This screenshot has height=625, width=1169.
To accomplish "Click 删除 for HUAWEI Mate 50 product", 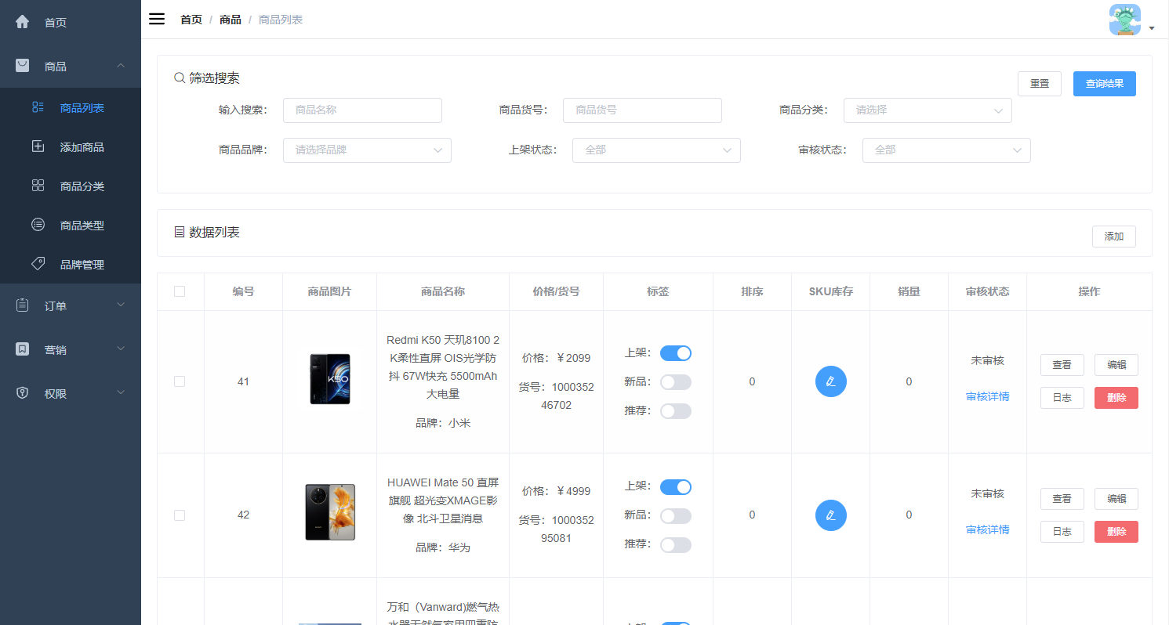I will (x=1116, y=532).
